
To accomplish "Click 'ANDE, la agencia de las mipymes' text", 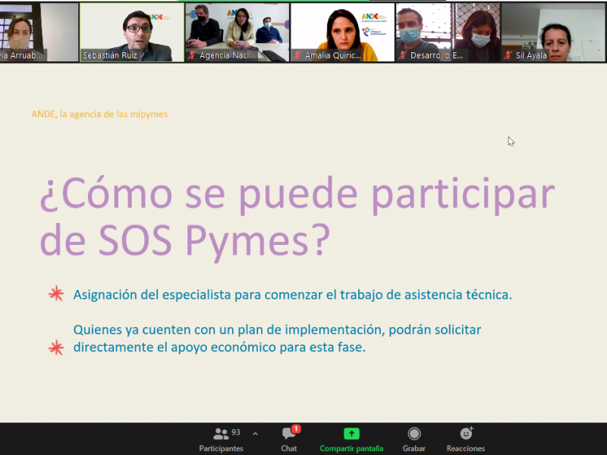I will (99, 115).
